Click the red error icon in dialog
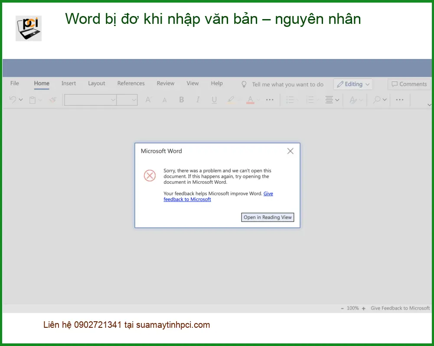The height and width of the screenshot is (346, 434). pyautogui.click(x=150, y=176)
